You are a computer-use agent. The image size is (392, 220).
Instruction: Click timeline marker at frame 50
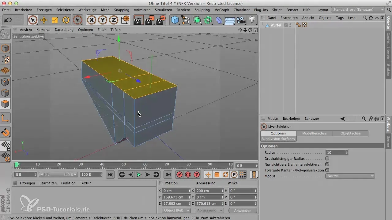tap(124, 165)
